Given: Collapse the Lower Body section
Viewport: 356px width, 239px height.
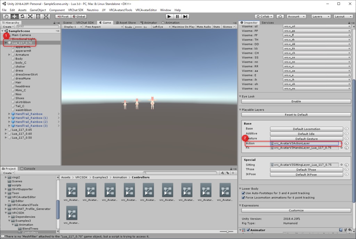Looking at the screenshot, I should point(240,189).
